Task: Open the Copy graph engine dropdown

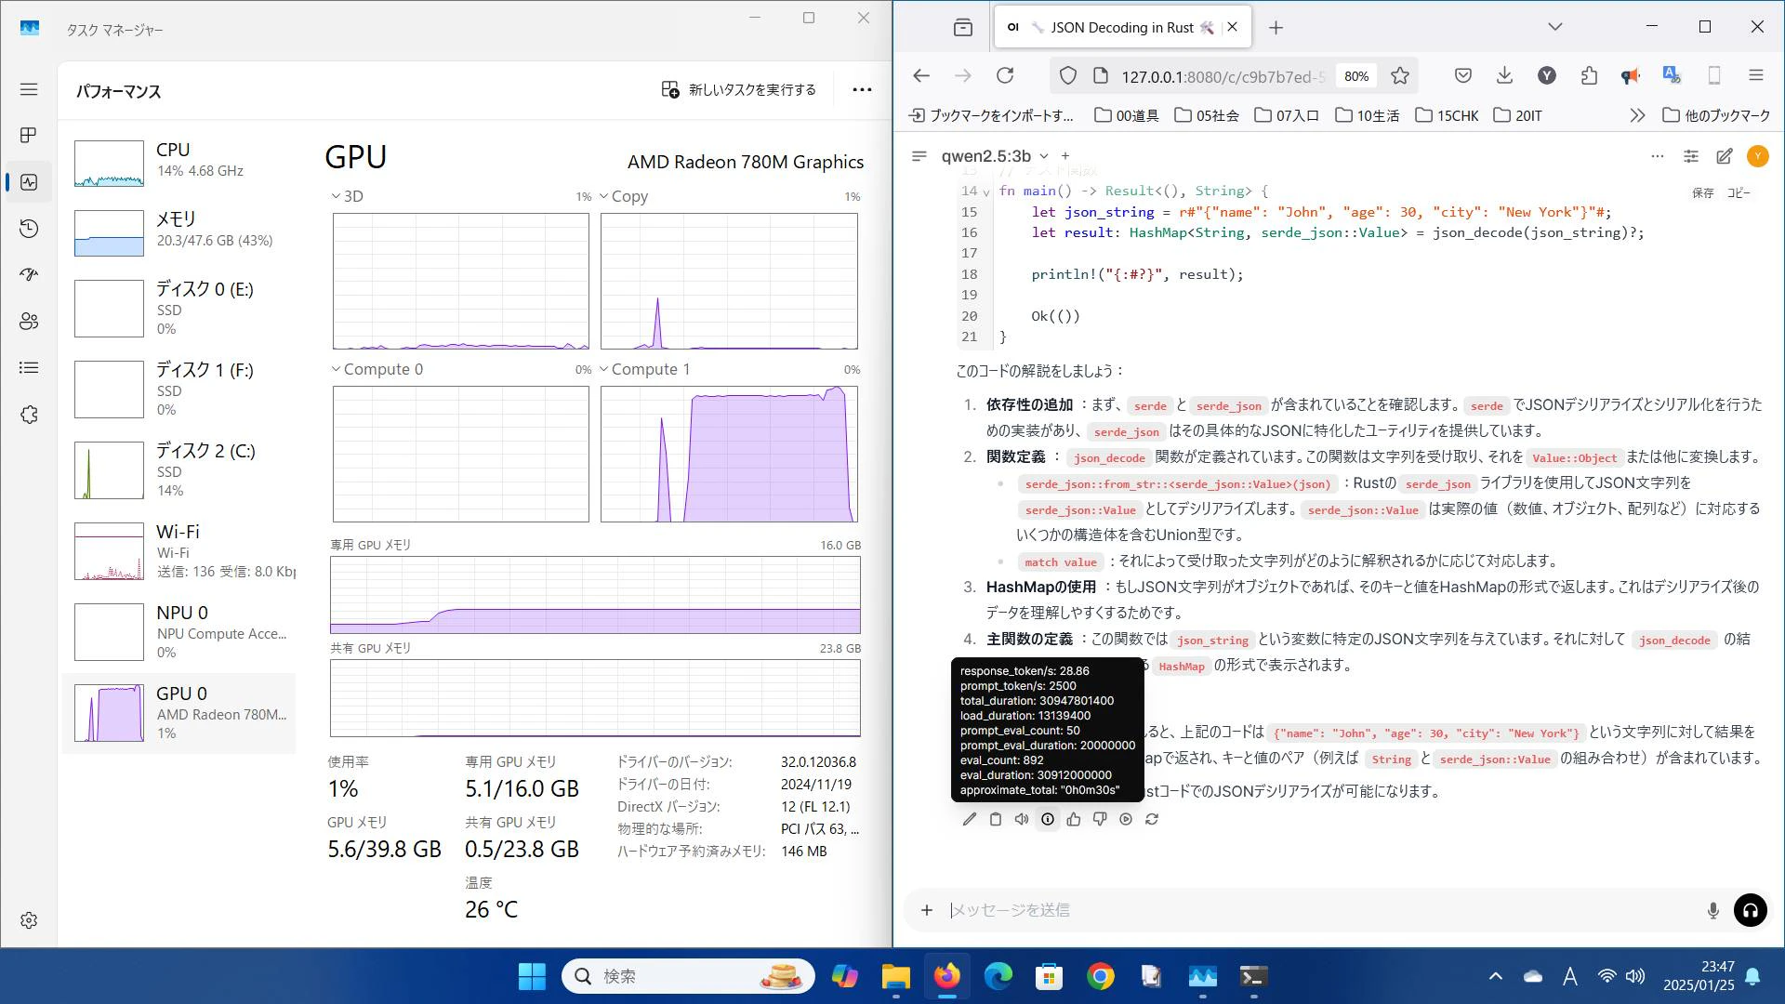Action: coord(624,196)
